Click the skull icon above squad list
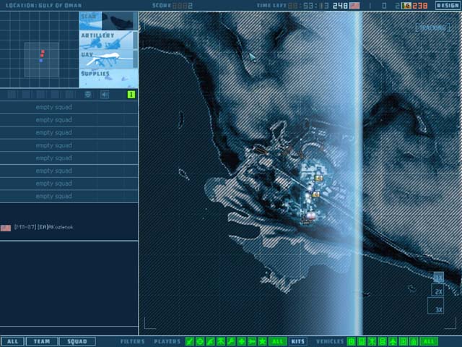The image size is (462, 347). pyautogui.click(x=88, y=95)
